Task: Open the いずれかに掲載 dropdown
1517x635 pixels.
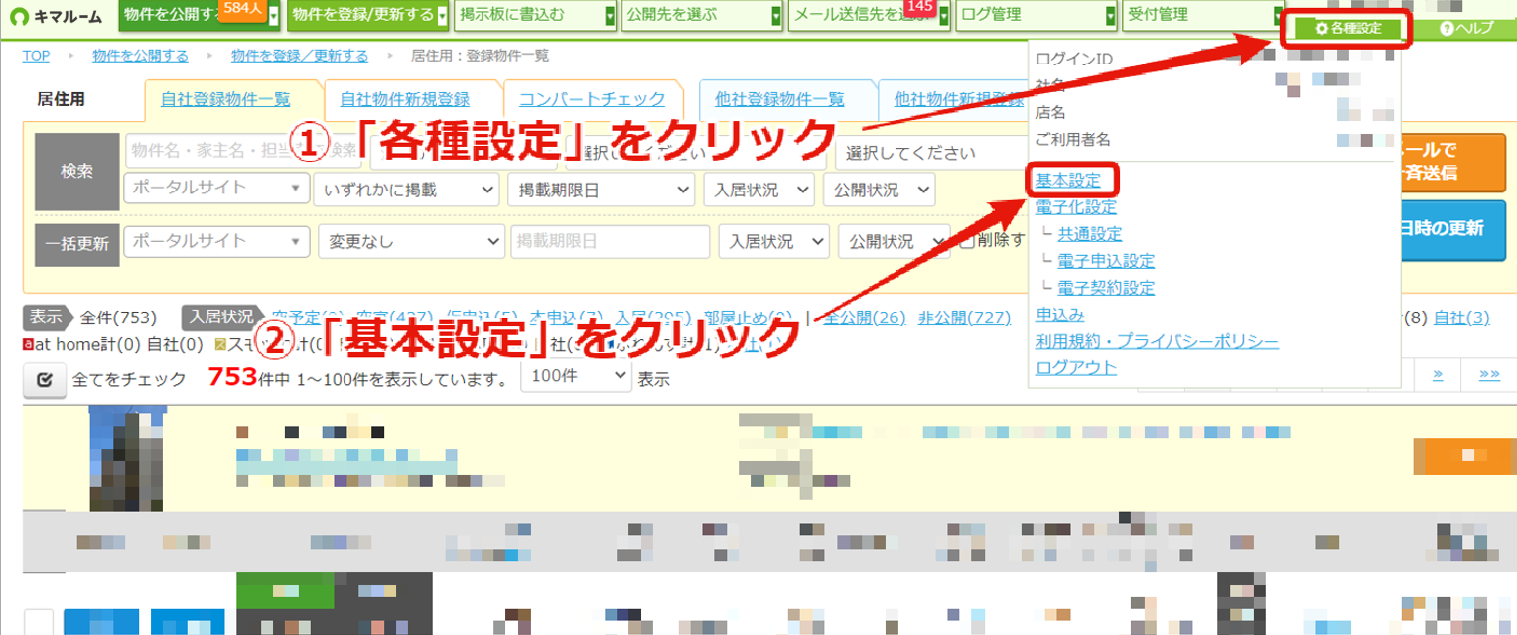Action: 406,189
